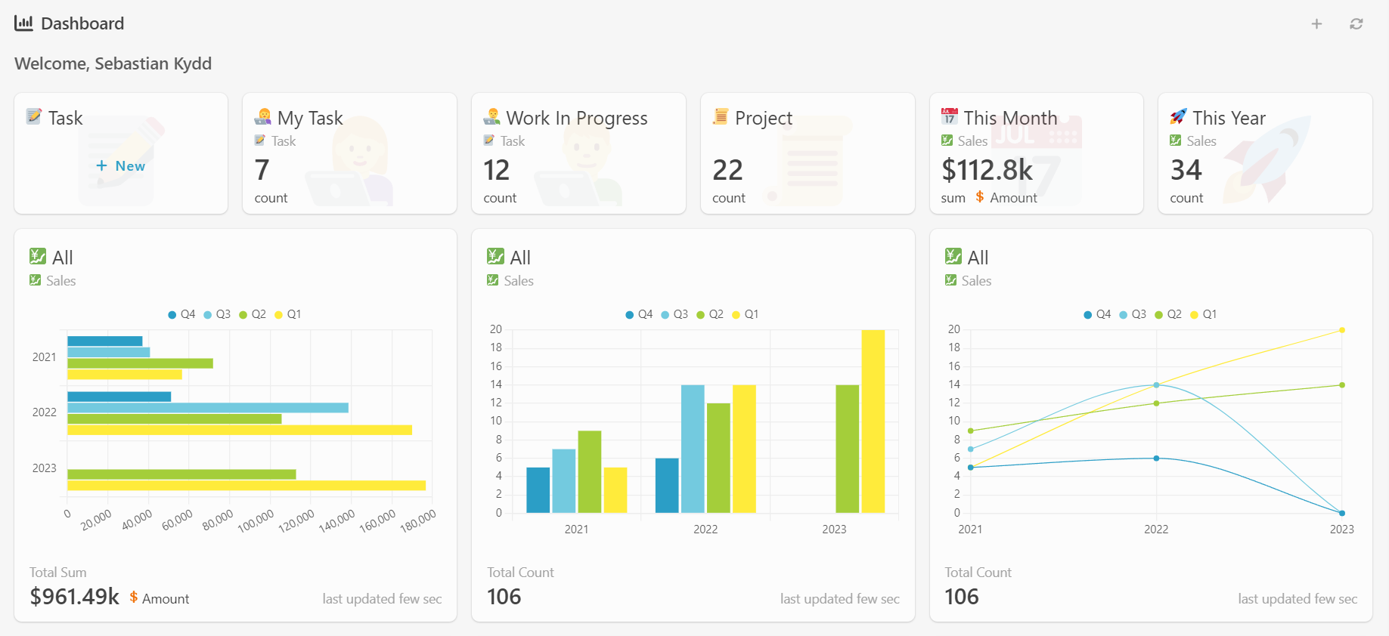The image size is (1389, 636).
Task: Click small Task icon under Work In Progress
Action: click(489, 140)
